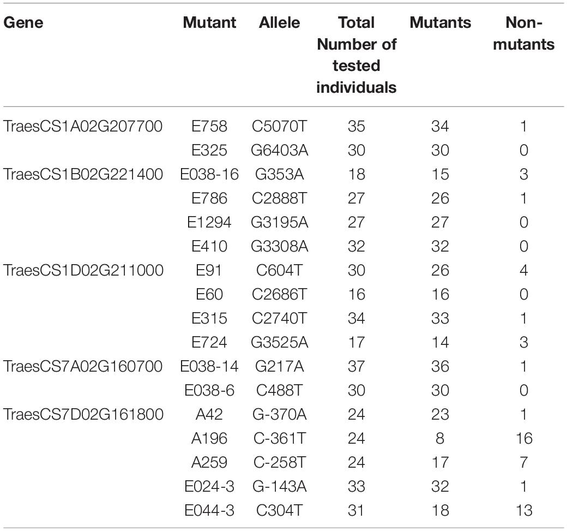The image size is (567, 531).
Task: Click the Mutant column header
Action: tap(209, 23)
